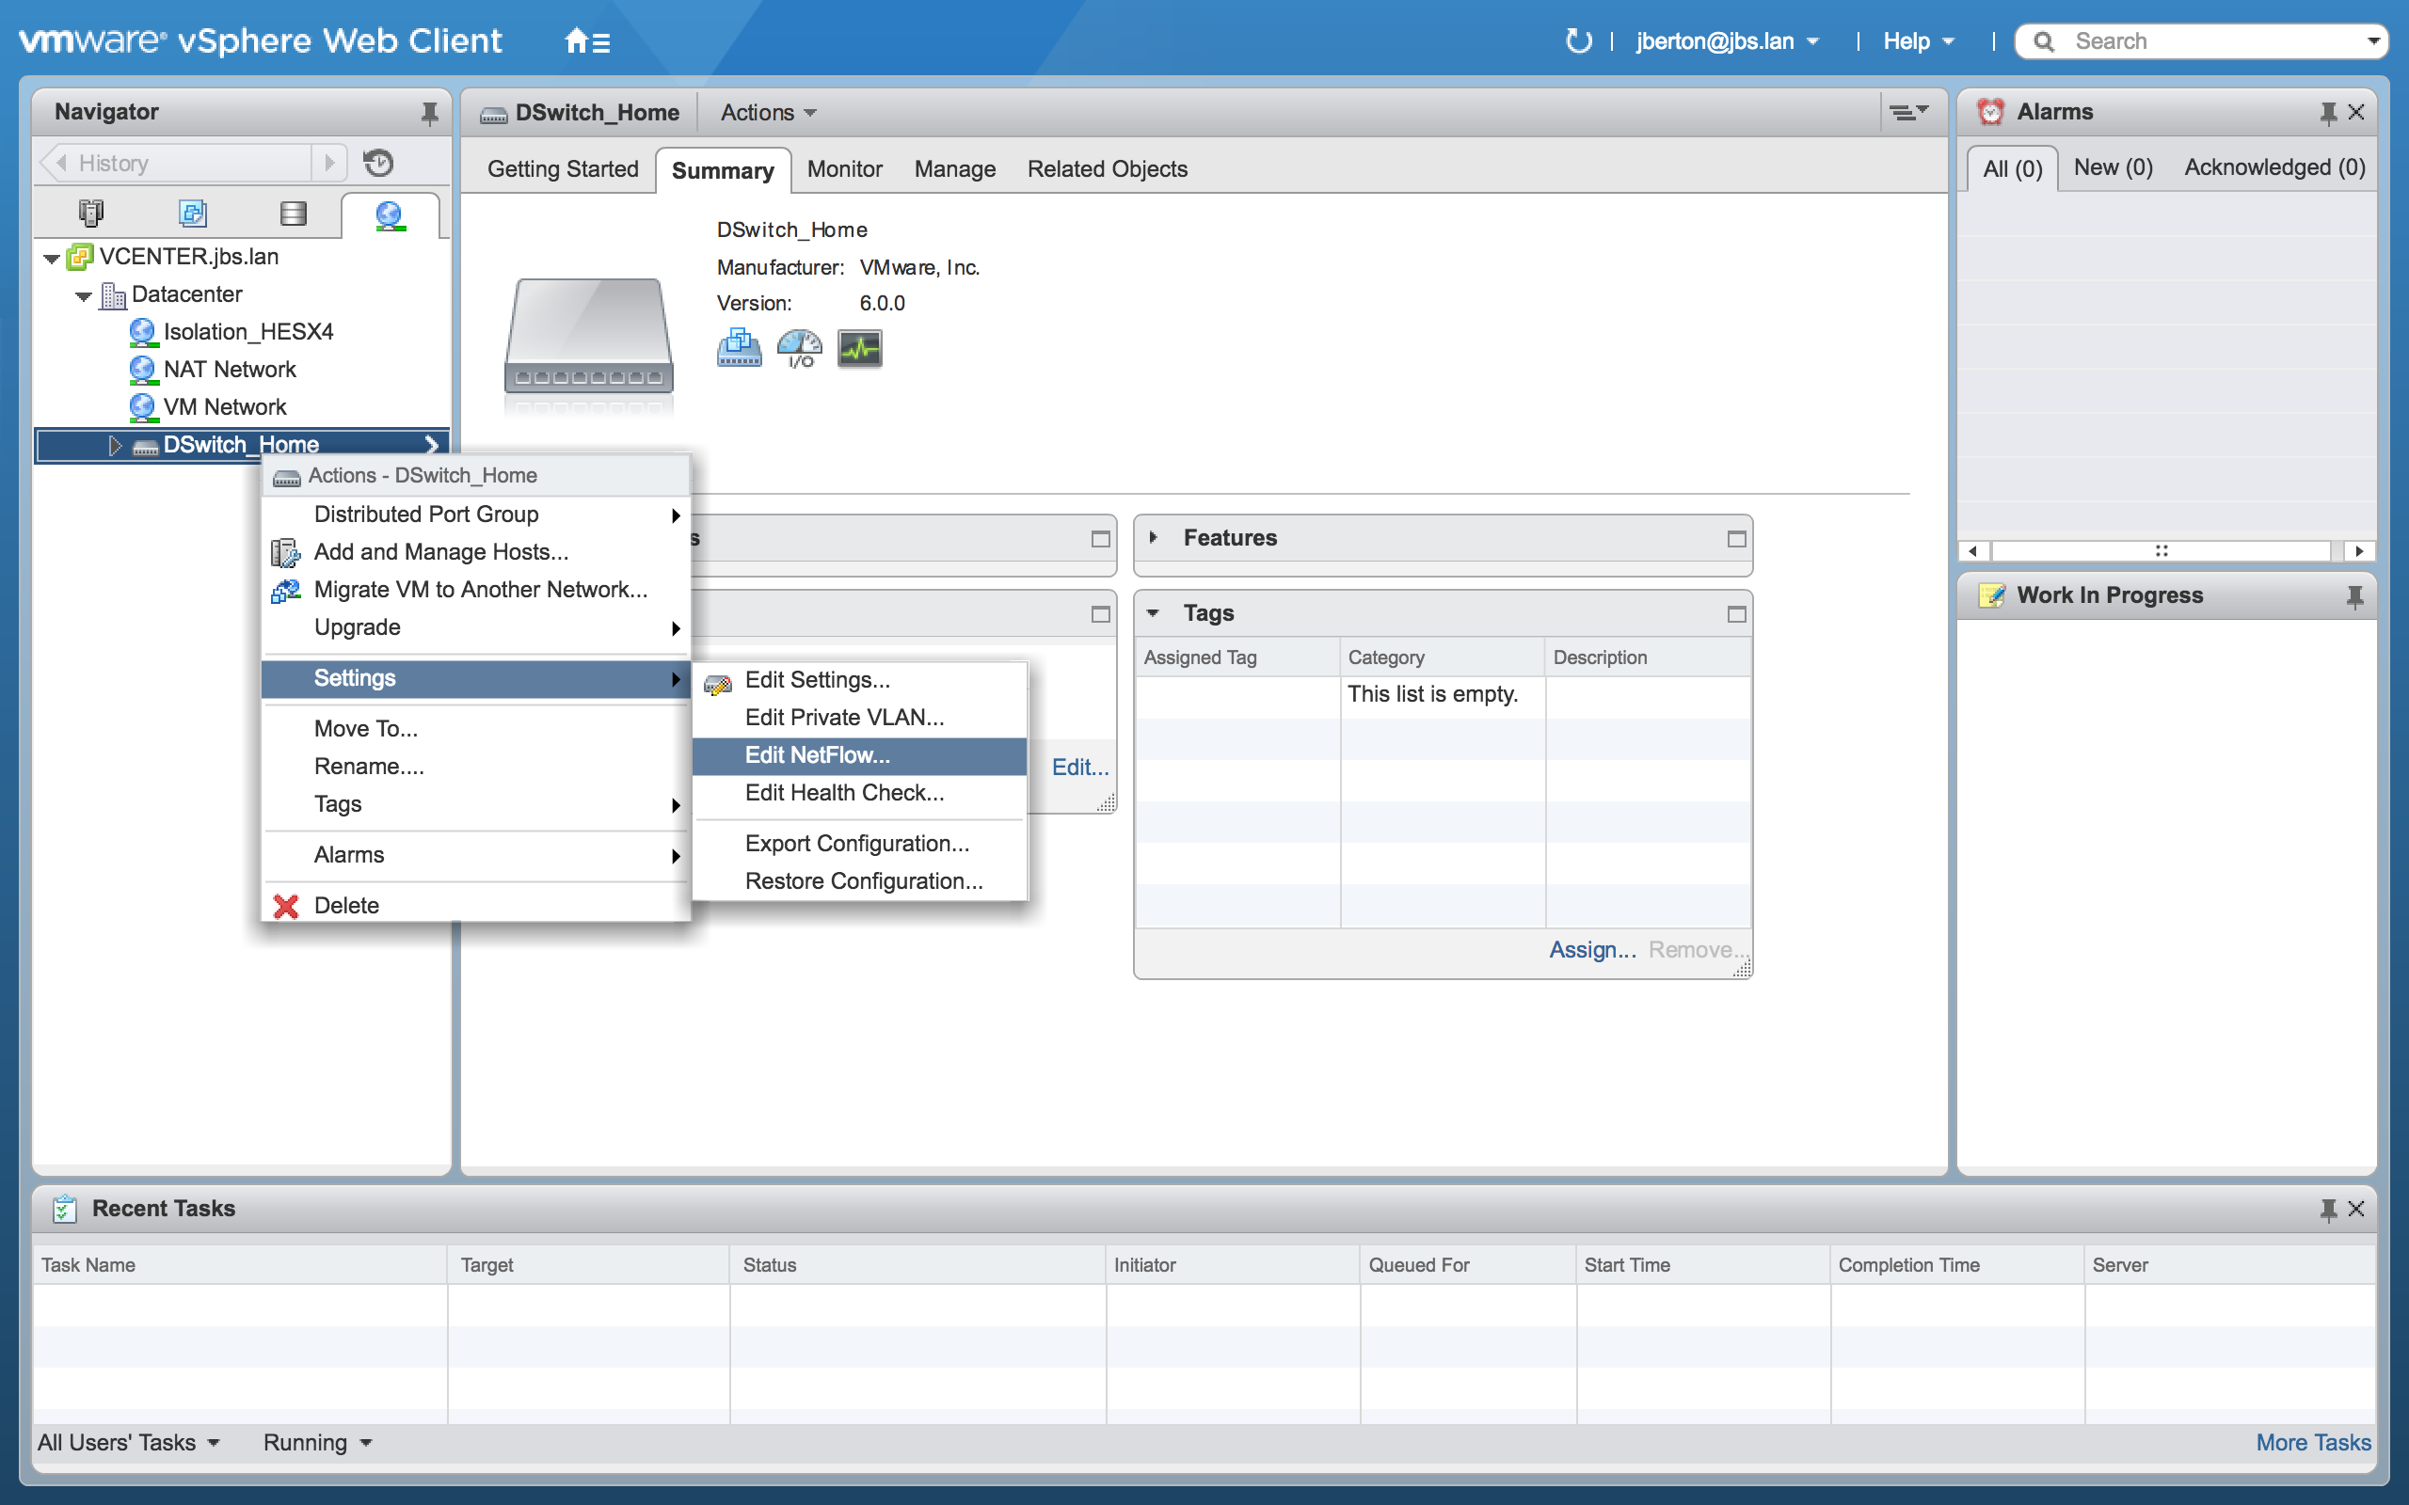The height and width of the screenshot is (1505, 2409).
Task: Pin the Work In Progress panel
Action: point(2354,596)
